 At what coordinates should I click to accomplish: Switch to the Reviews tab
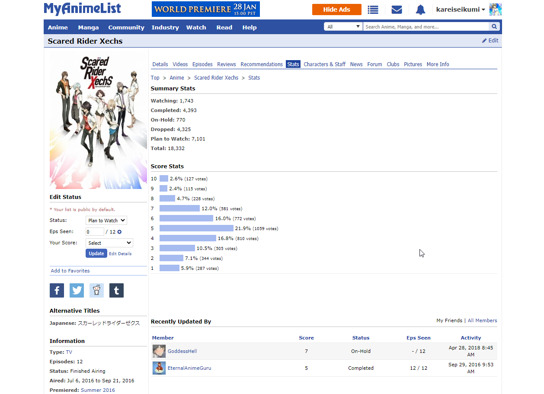(x=227, y=64)
